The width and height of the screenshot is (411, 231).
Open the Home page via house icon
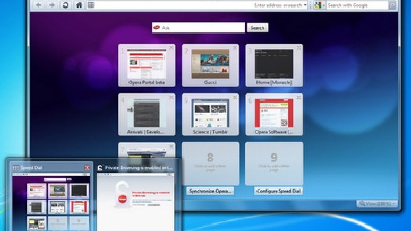coord(79,5)
